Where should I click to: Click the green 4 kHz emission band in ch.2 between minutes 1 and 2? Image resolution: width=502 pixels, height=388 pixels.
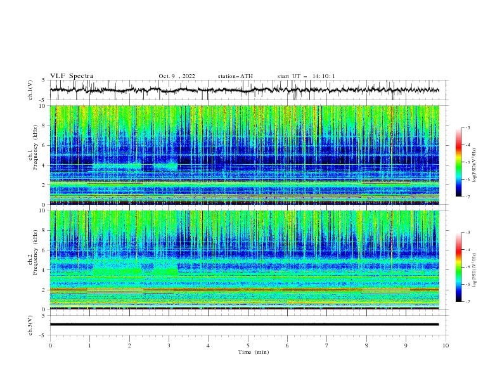(x=117, y=272)
